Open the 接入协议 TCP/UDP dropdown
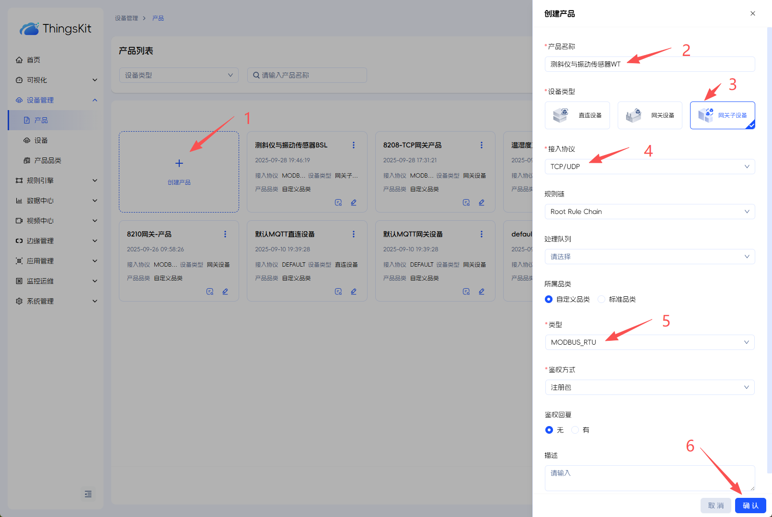 649,167
